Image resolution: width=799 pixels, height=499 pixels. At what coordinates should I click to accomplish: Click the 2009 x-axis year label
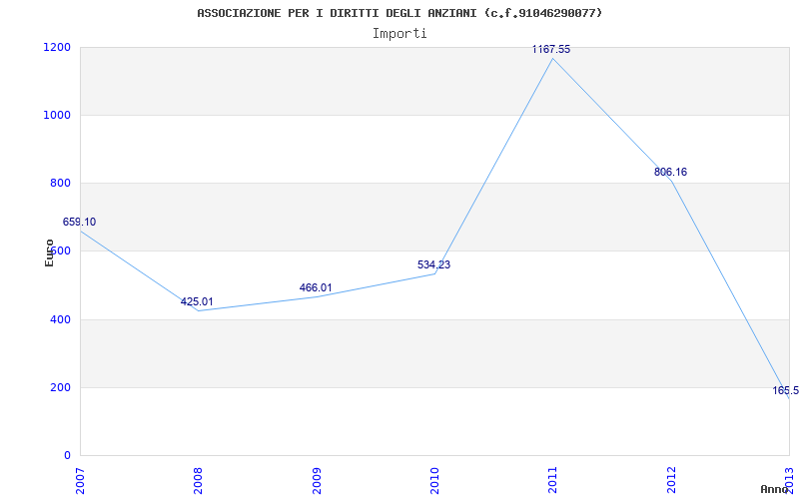pos(317,481)
